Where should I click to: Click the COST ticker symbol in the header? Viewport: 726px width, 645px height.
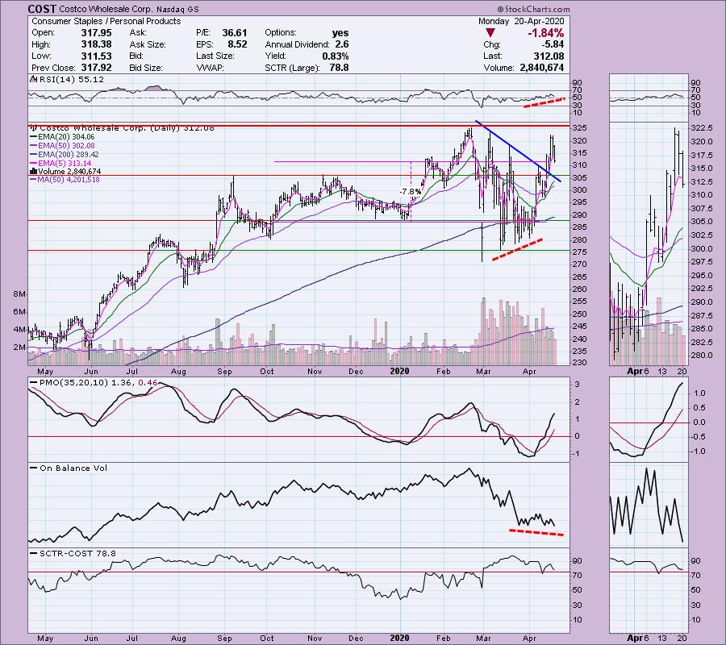click(x=42, y=9)
